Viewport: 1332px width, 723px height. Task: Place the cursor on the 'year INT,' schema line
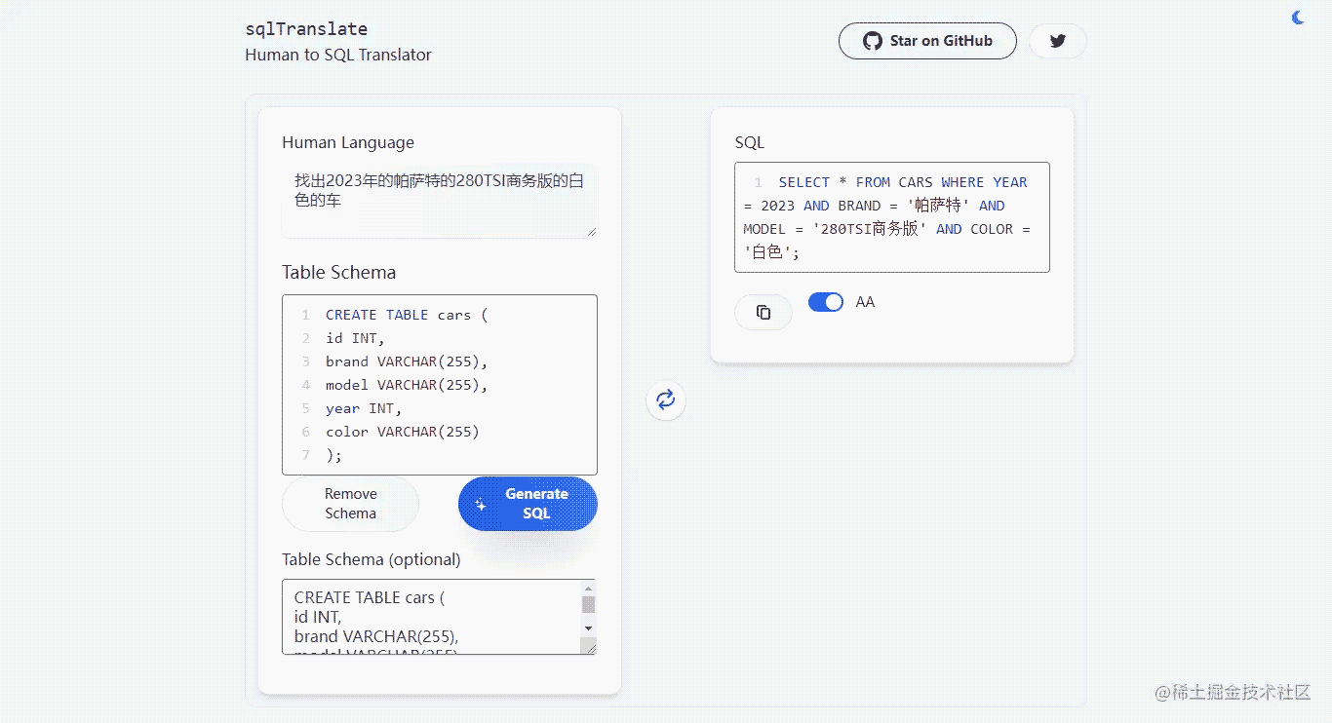tap(364, 408)
